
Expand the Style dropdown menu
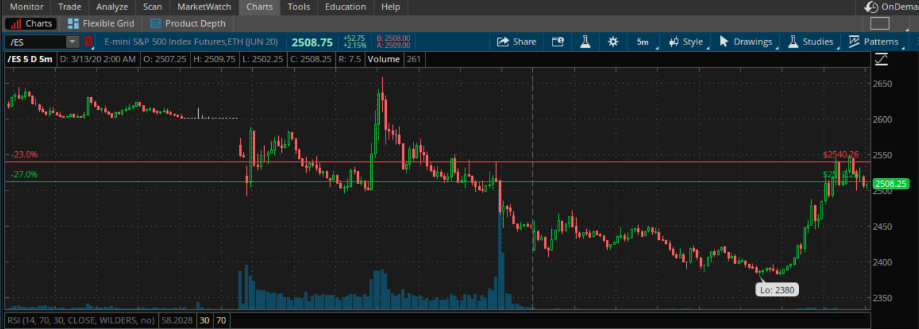pyautogui.click(x=686, y=42)
